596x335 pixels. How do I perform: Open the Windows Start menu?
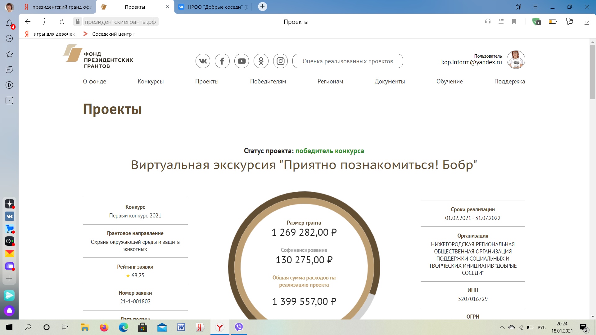pos(9,327)
